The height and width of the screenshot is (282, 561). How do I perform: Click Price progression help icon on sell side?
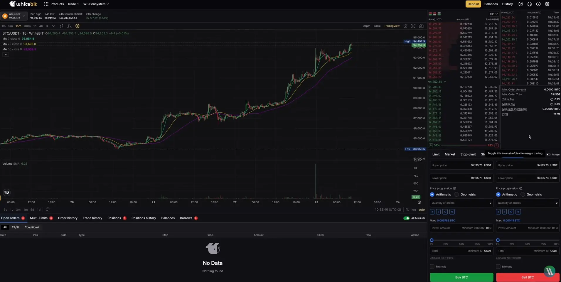pos(520,188)
